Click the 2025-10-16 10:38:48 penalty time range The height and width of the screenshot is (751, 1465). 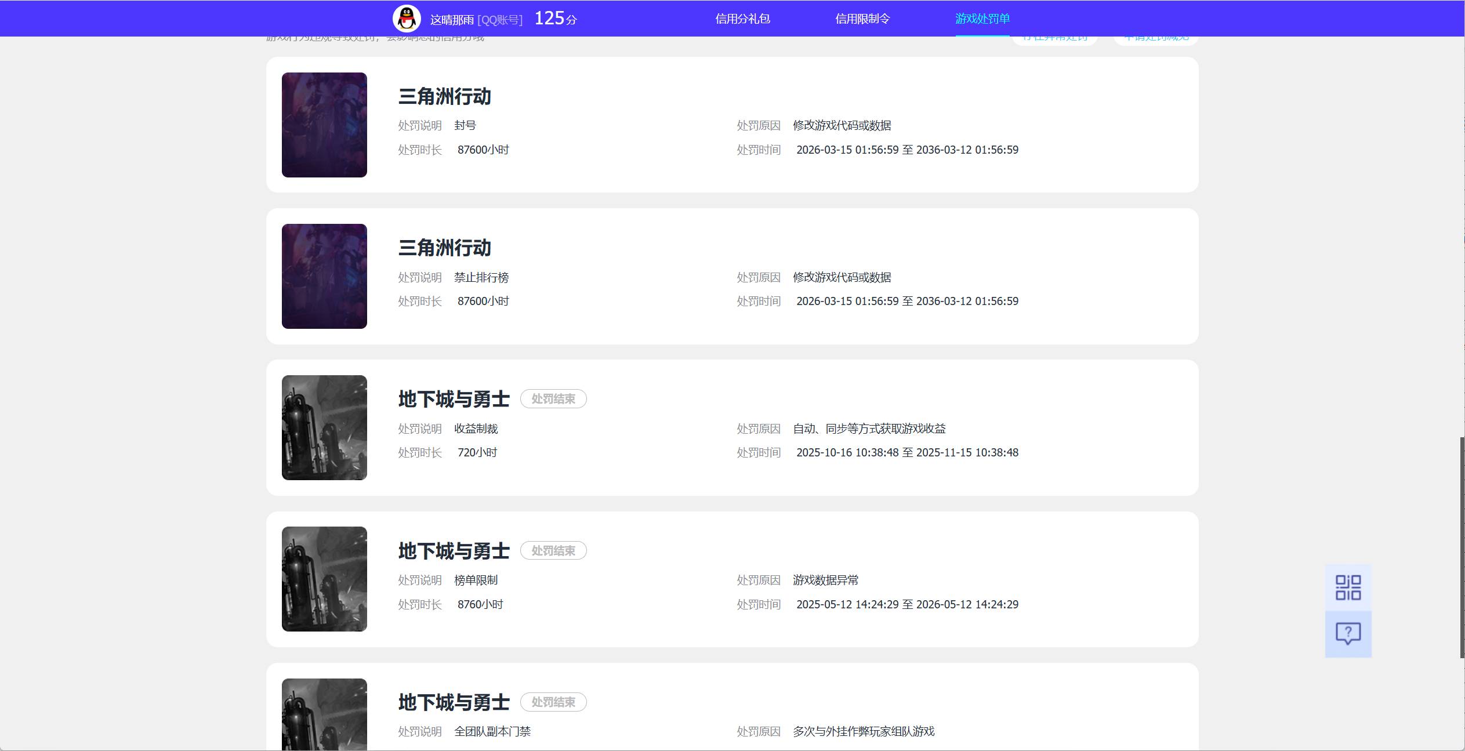pos(907,452)
